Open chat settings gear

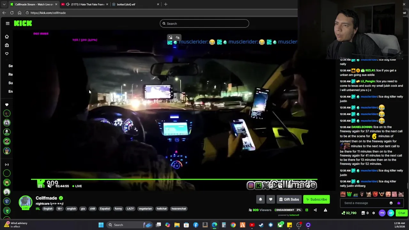[x=374, y=213]
